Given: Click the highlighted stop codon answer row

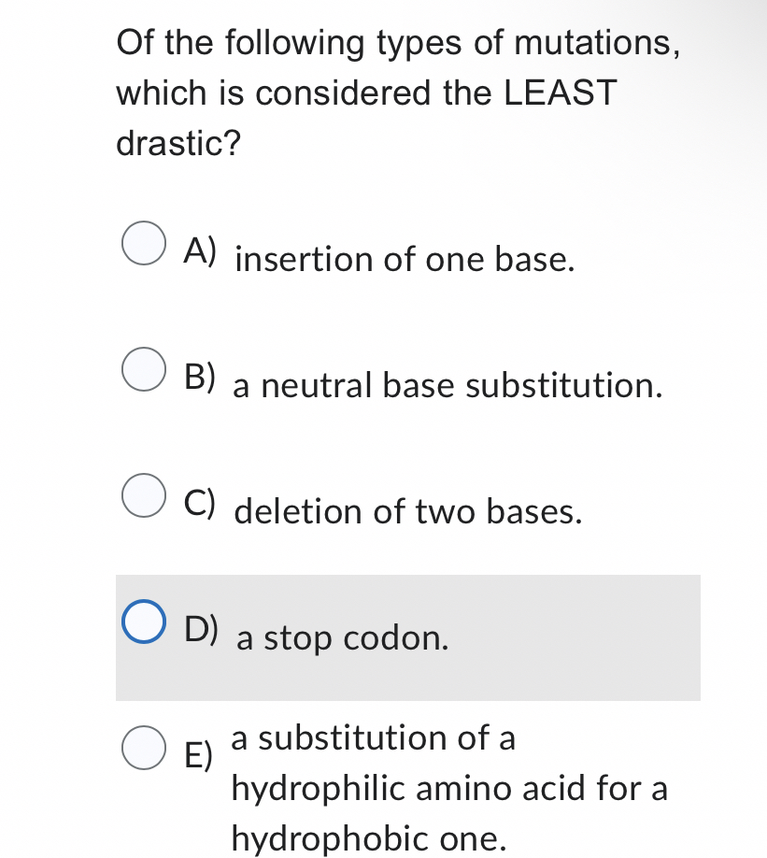Looking at the screenshot, I should [x=407, y=637].
